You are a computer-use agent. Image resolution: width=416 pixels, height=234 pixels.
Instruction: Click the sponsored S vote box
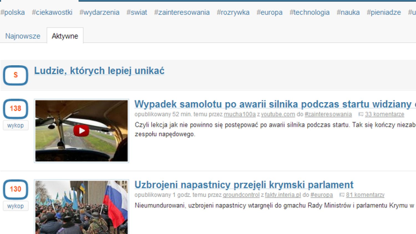click(16, 75)
